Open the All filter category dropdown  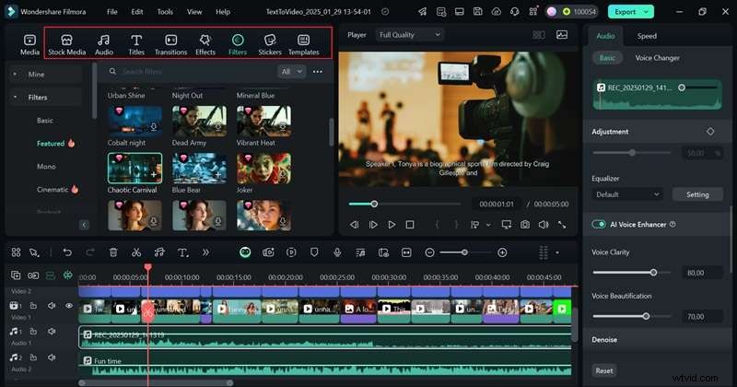click(292, 71)
